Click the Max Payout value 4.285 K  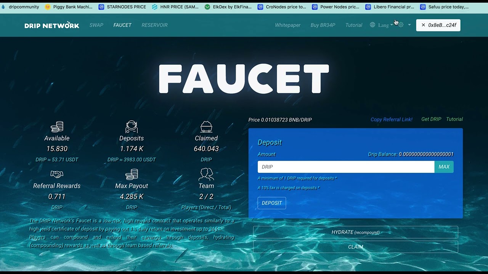pyautogui.click(x=132, y=196)
